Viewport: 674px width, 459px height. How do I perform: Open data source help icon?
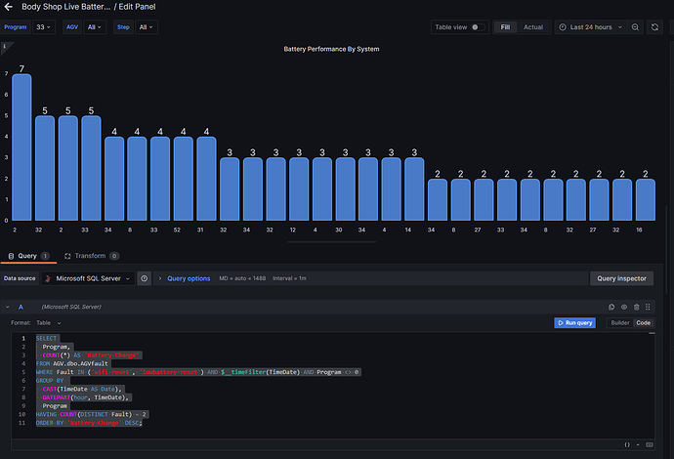coord(144,278)
